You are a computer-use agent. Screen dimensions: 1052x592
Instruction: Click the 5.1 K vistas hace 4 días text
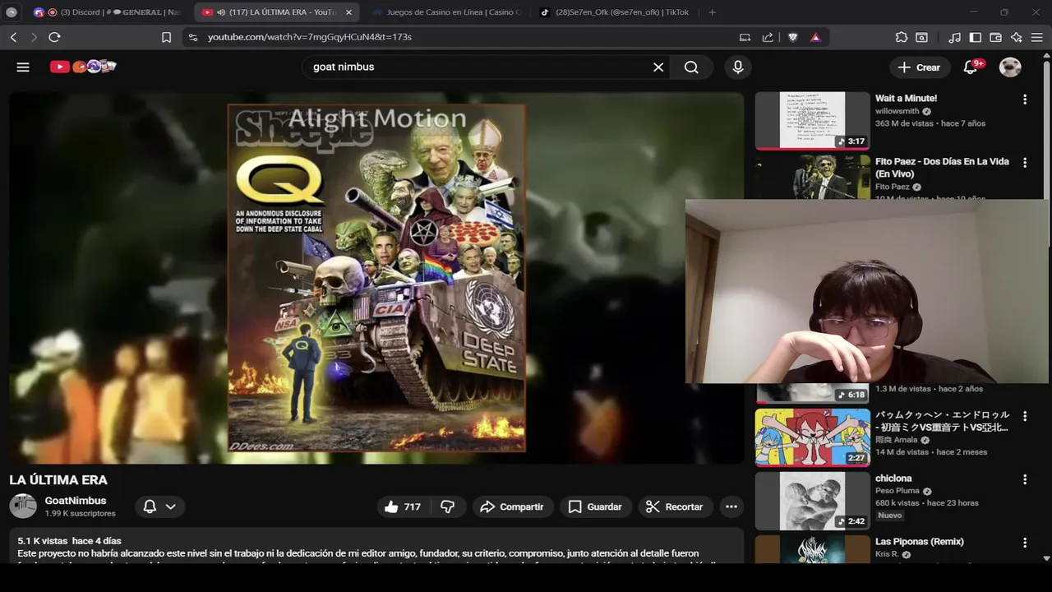pyautogui.click(x=69, y=541)
